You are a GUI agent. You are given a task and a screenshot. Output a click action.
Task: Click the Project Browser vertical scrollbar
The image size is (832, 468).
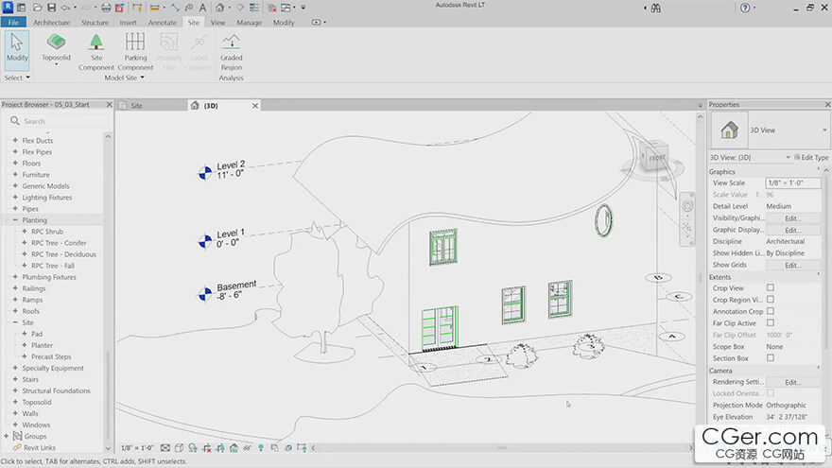click(x=108, y=292)
